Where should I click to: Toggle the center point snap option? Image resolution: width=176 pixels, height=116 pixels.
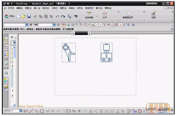tap(113, 25)
